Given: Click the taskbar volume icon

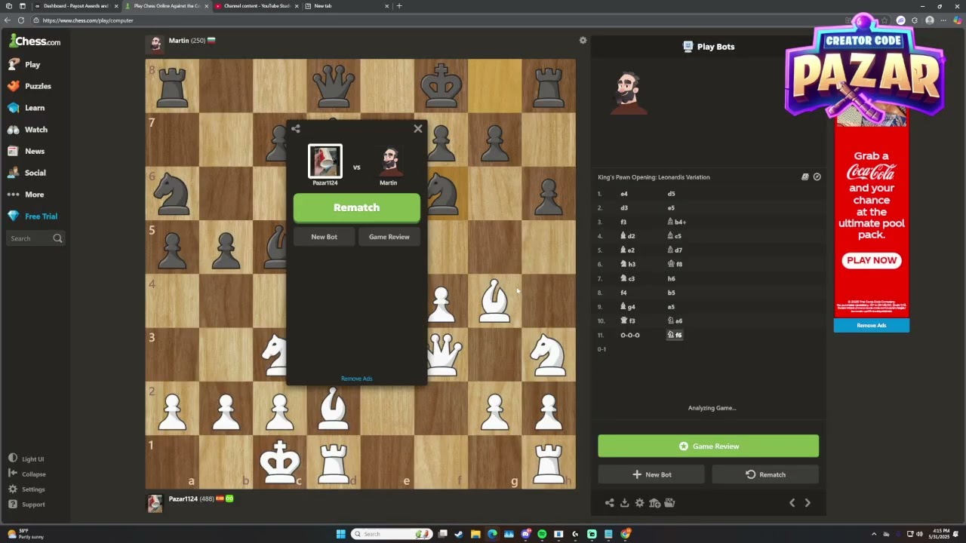Looking at the screenshot, I should [x=919, y=534].
